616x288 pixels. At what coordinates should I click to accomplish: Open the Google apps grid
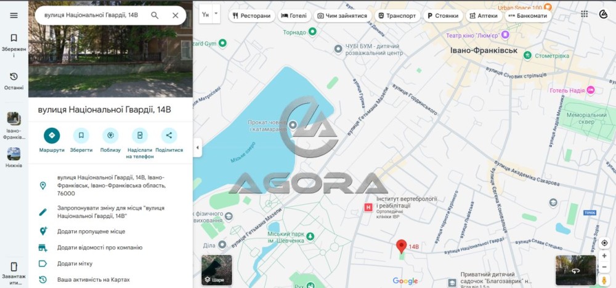[x=584, y=14]
